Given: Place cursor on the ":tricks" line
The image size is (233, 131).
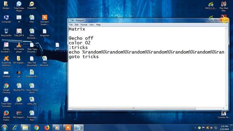Looking at the screenshot, I should pos(78,47).
